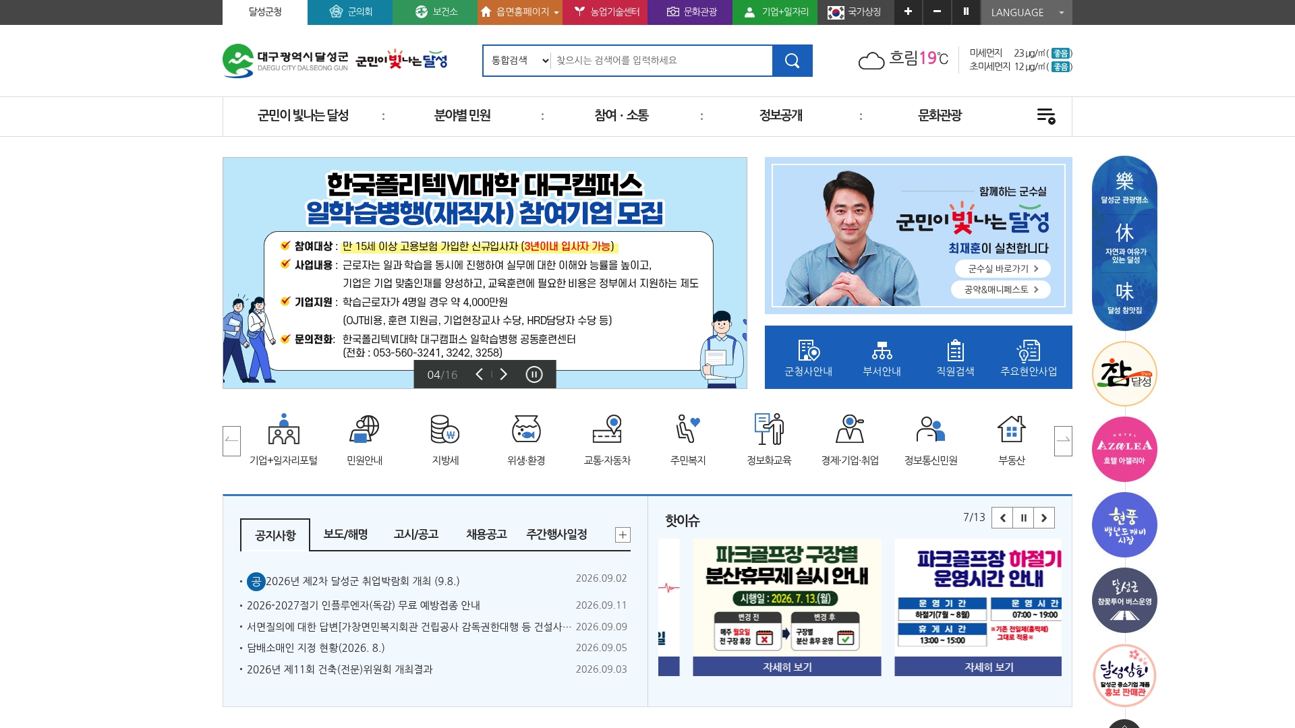The height and width of the screenshot is (728, 1295).
Task: Open 참꽃투어 버스운영 round badge
Action: pos(1124,600)
